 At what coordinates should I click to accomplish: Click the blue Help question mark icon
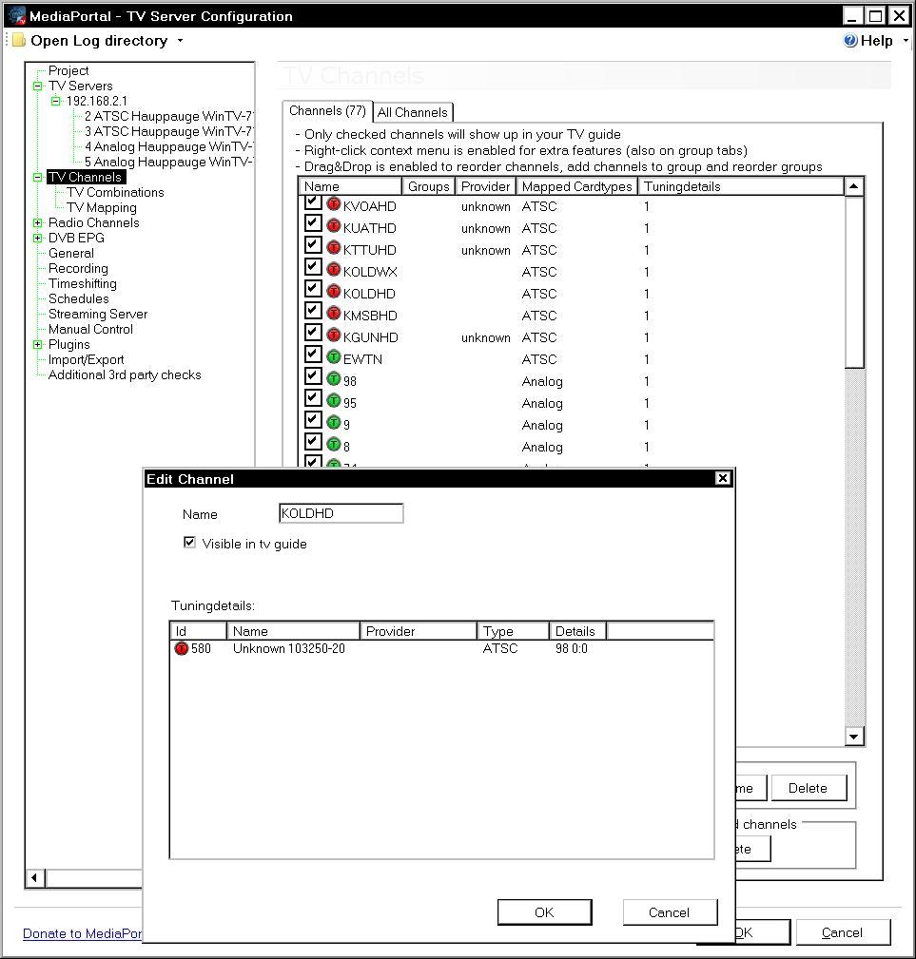tap(850, 40)
